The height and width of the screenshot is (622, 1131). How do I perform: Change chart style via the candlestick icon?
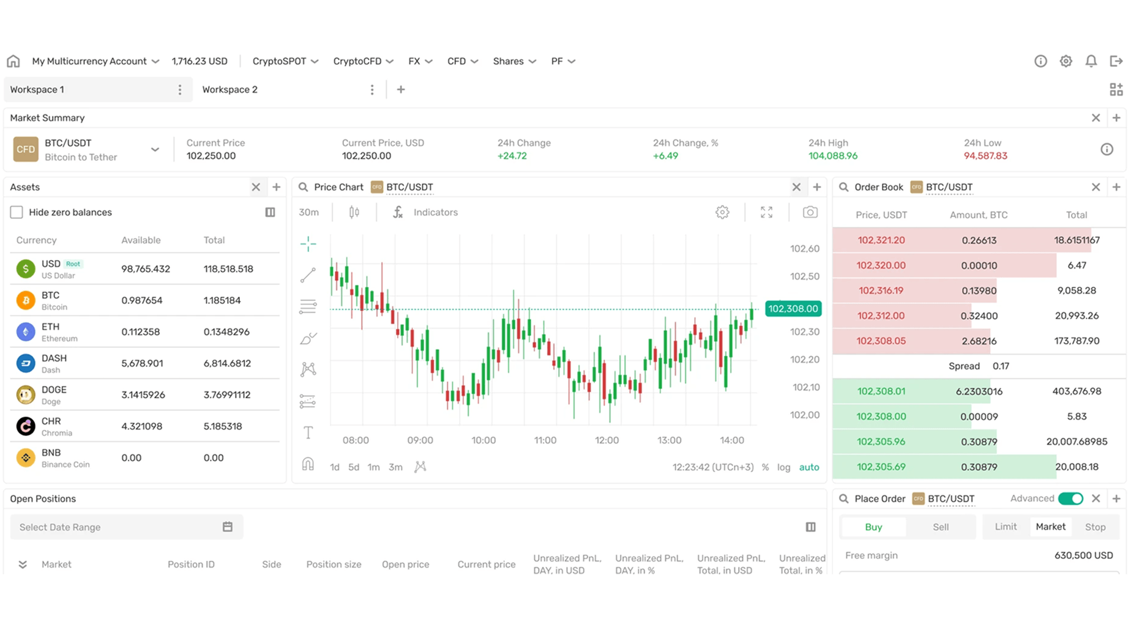click(353, 212)
